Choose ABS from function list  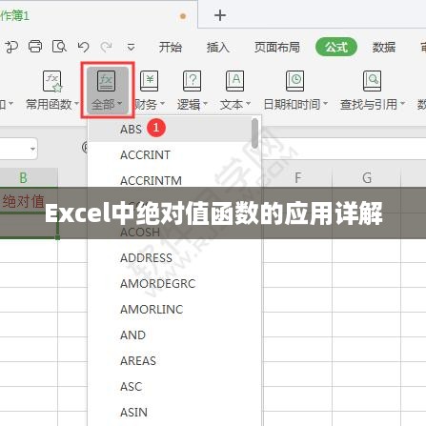click(170, 129)
